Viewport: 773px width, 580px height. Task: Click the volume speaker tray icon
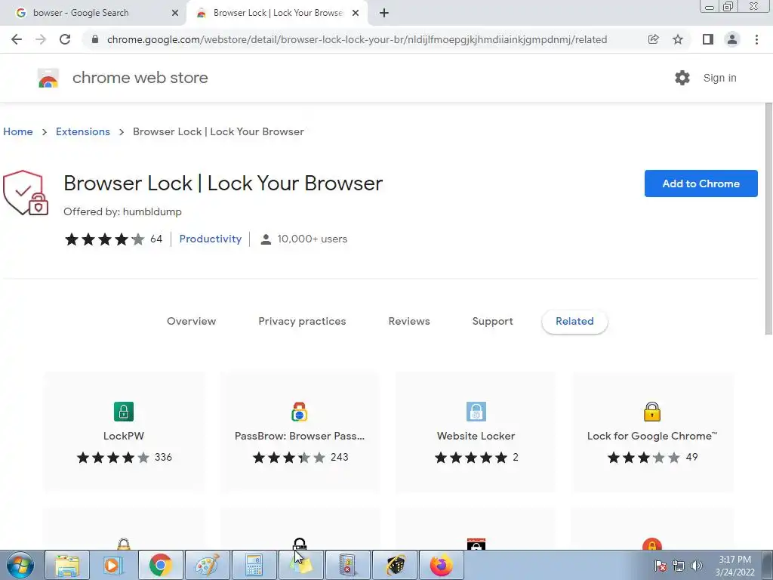697,566
